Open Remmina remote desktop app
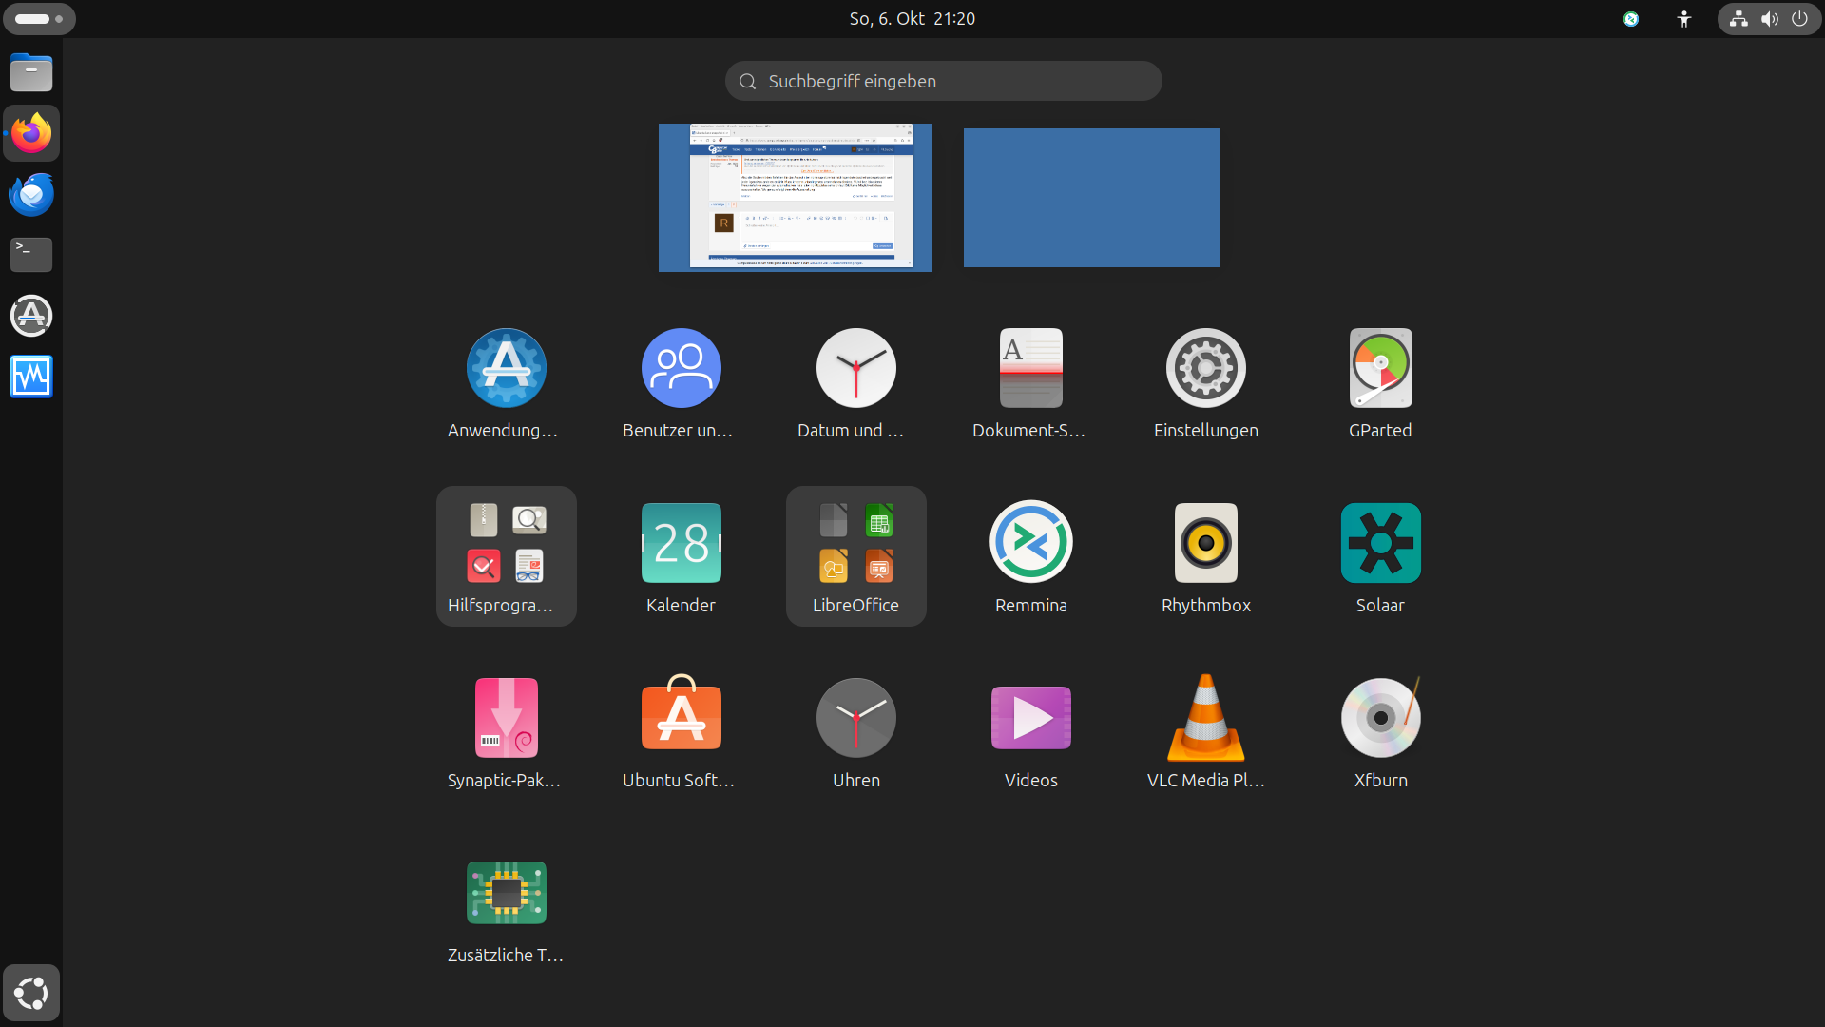Image resolution: width=1825 pixels, height=1027 pixels. [1030, 543]
